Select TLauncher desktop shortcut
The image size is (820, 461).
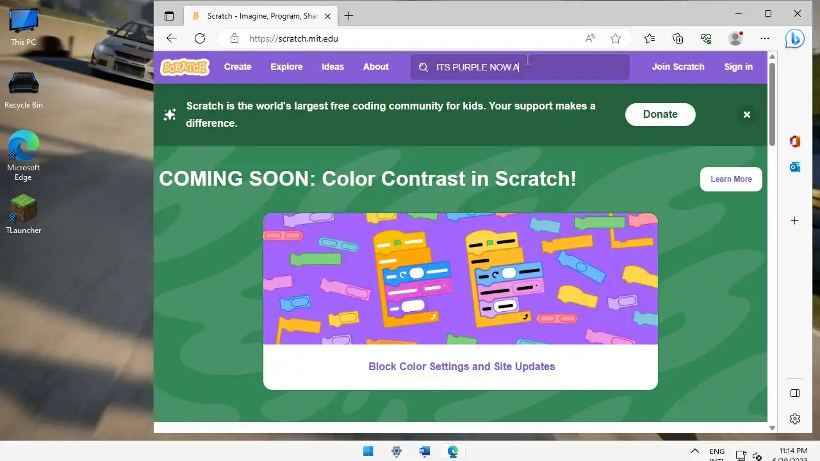(x=24, y=214)
